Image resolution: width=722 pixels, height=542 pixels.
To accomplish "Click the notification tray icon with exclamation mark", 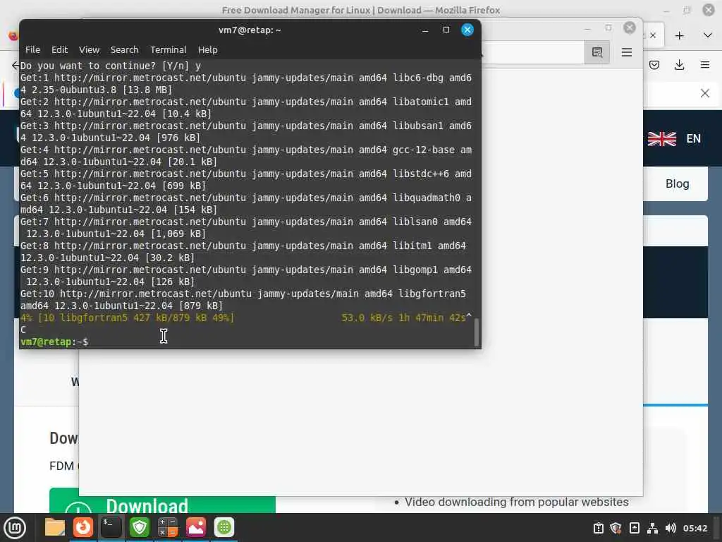I will [x=598, y=528].
